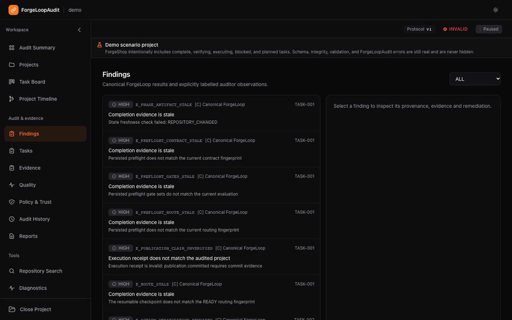
Task: Collapse the Workspace sidebar chevron
Action: (x=79, y=30)
